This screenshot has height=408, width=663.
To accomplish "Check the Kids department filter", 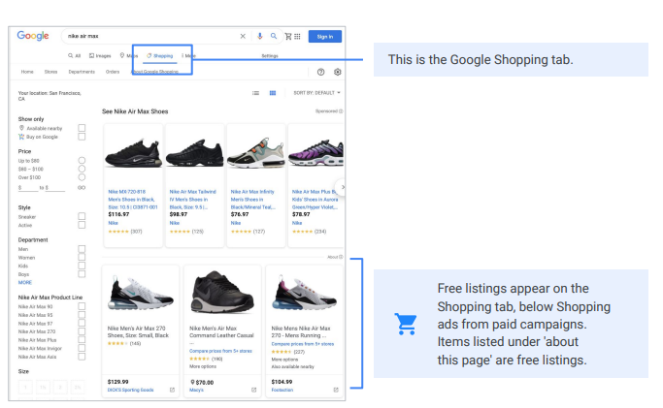I will (x=82, y=266).
